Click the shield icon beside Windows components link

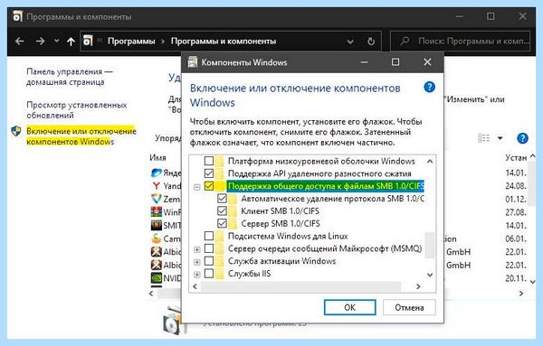(16, 131)
